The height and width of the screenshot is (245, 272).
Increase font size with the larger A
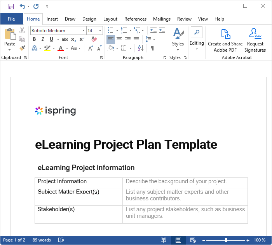click(x=91, y=48)
